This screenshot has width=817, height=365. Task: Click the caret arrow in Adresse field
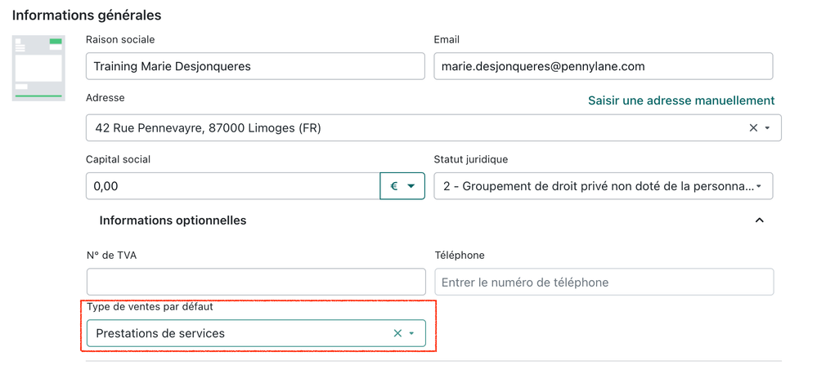767,128
